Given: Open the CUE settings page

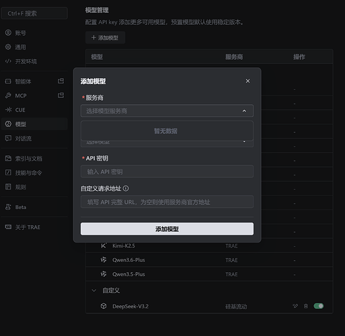Looking at the screenshot, I should click(x=34, y=110).
